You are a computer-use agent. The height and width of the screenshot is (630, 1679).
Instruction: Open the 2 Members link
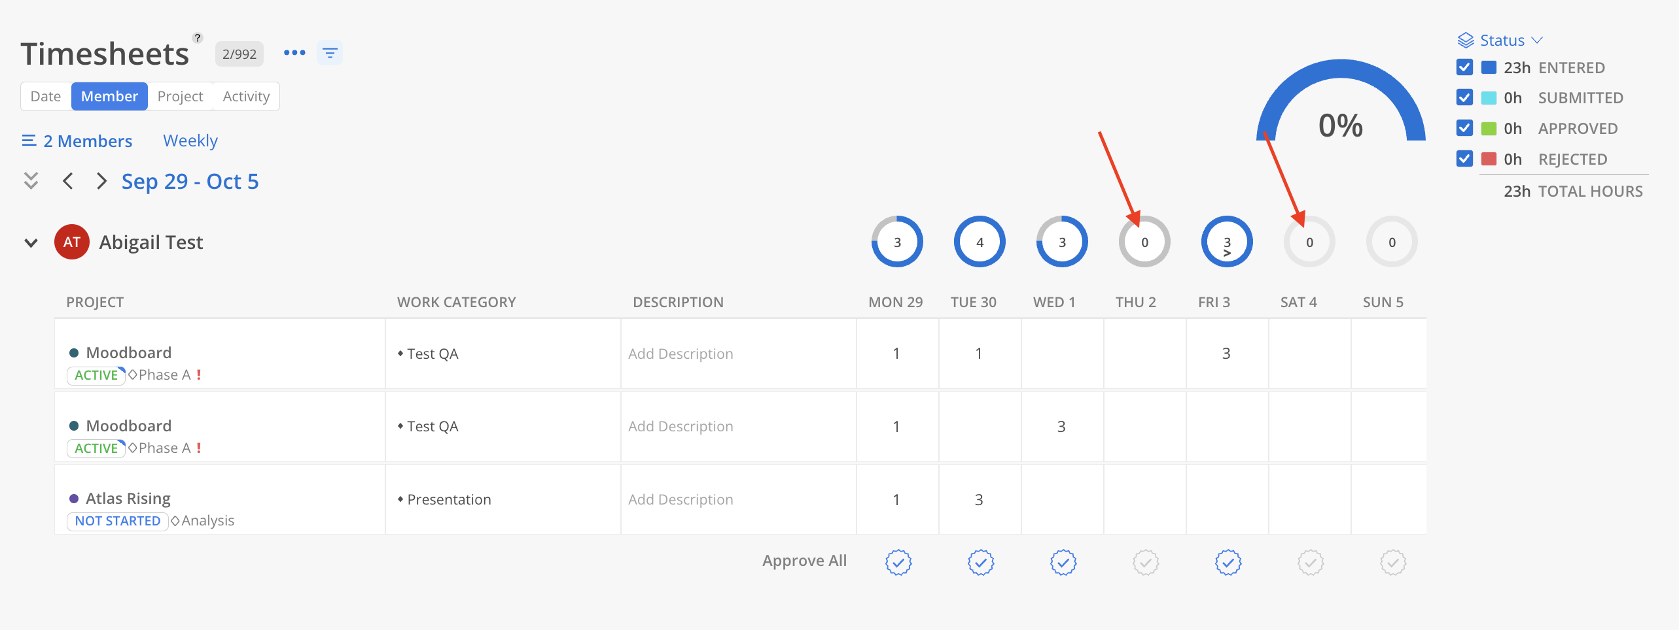(x=77, y=141)
